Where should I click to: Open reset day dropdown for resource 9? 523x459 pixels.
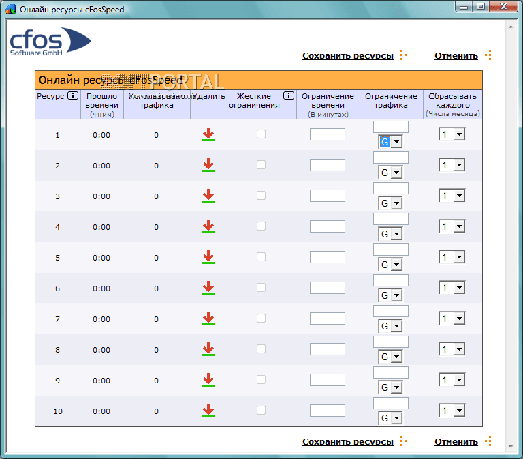pyautogui.click(x=452, y=380)
